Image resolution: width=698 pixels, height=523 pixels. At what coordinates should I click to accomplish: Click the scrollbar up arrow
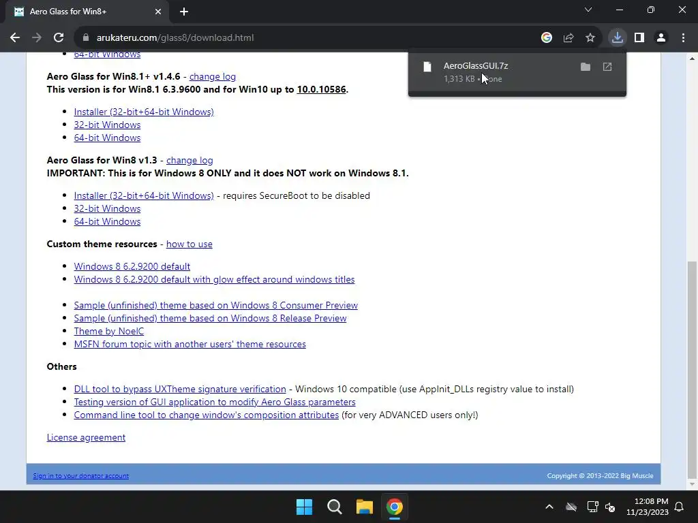pos(692,59)
